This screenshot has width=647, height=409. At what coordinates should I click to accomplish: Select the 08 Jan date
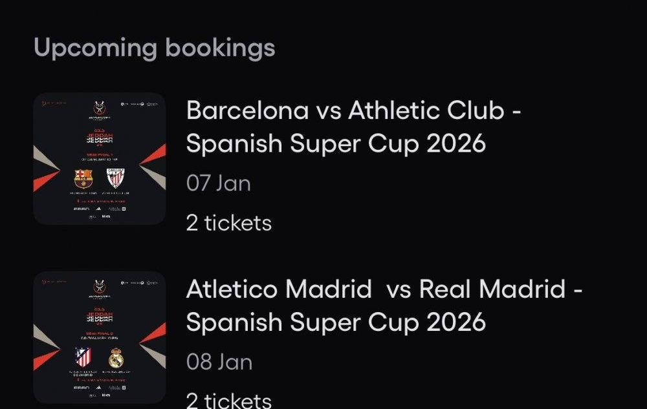tap(219, 362)
